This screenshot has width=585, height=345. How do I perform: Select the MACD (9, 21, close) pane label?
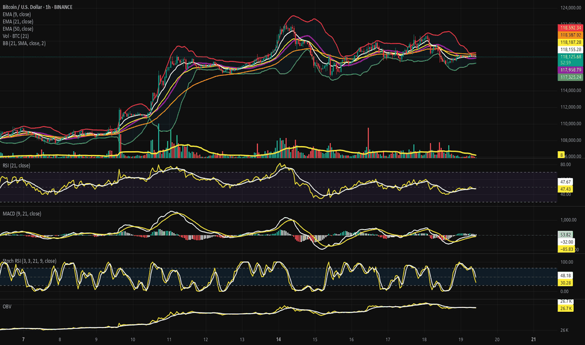pyautogui.click(x=21, y=214)
